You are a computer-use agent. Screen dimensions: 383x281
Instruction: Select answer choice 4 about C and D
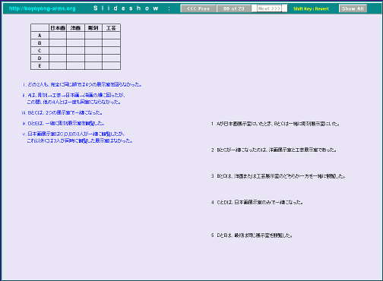pos(257,202)
